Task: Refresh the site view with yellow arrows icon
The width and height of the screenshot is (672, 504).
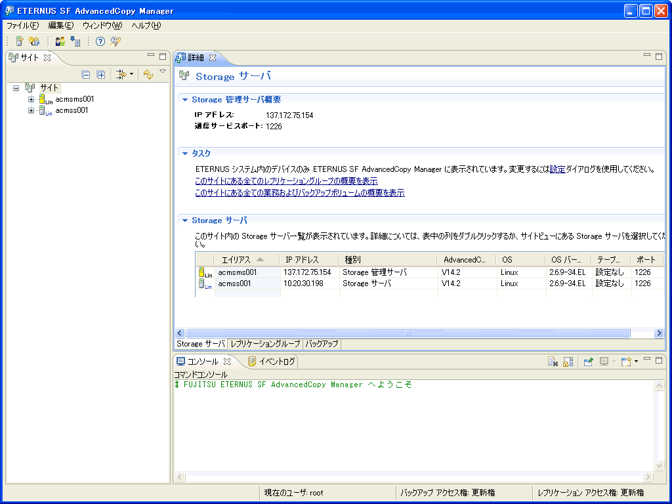Action: [x=148, y=75]
